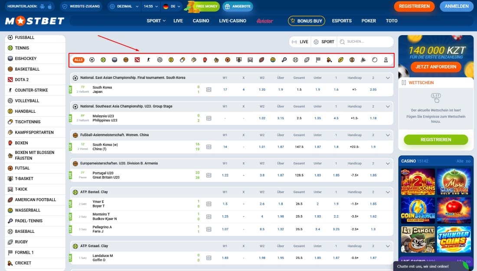The width and height of the screenshot is (477, 271).
Task: Show all casino games via Alle link
Action: coord(464,161)
